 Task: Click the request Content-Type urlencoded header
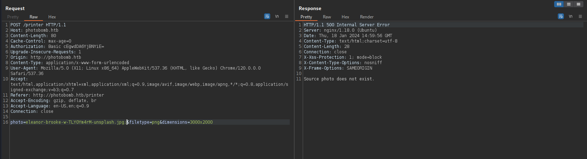coord(70,63)
